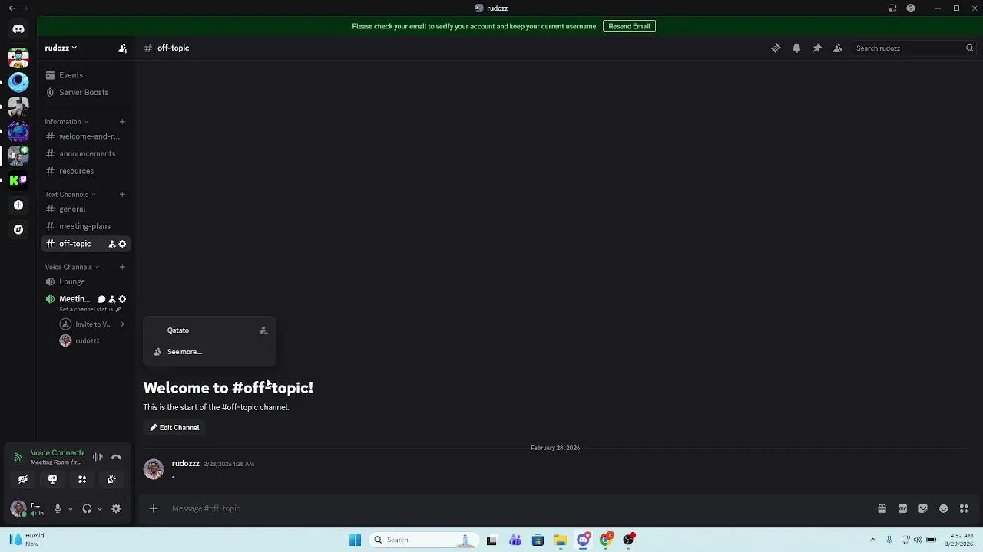Open Notification Settings bell icon
983x552 pixels.
click(x=796, y=48)
